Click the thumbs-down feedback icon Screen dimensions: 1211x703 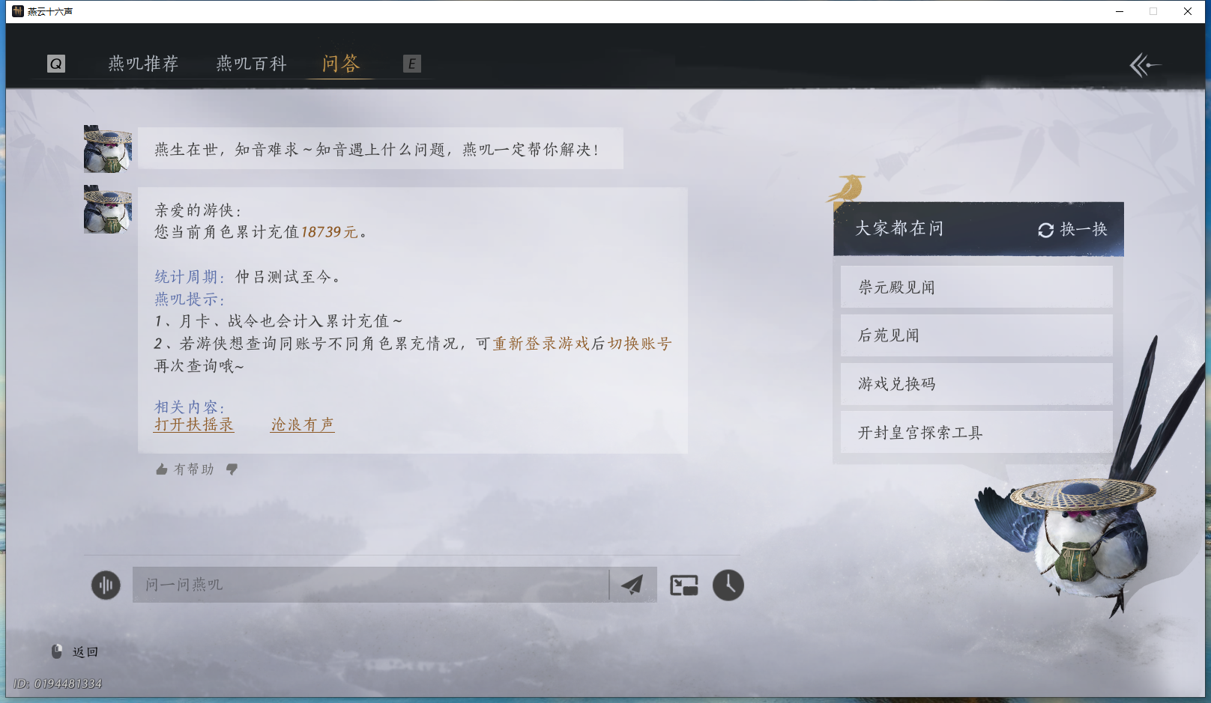coord(232,469)
